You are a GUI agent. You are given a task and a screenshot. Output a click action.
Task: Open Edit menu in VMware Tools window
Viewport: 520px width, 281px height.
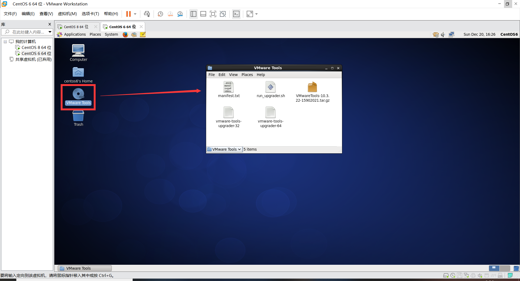[222, 75]
